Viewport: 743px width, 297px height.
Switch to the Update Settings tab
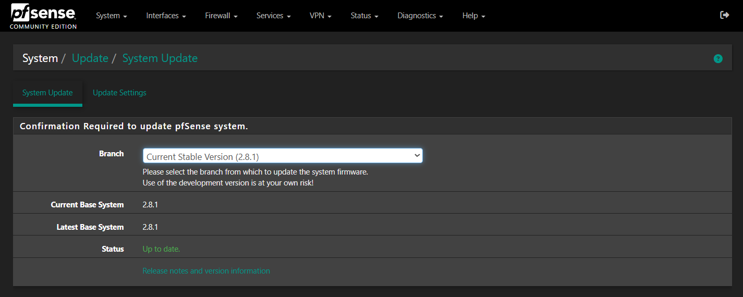point(119,93)
